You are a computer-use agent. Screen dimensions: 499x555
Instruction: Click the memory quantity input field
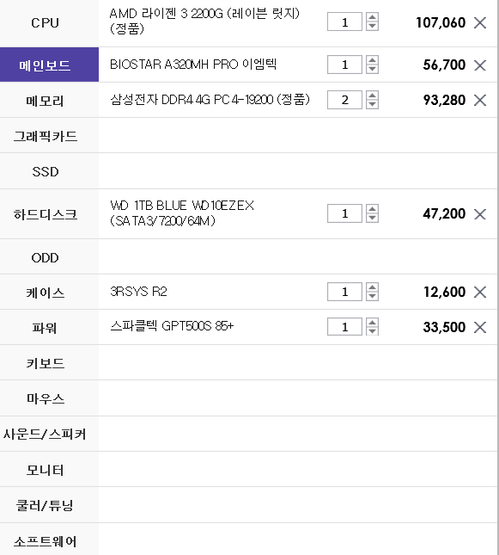344,100
